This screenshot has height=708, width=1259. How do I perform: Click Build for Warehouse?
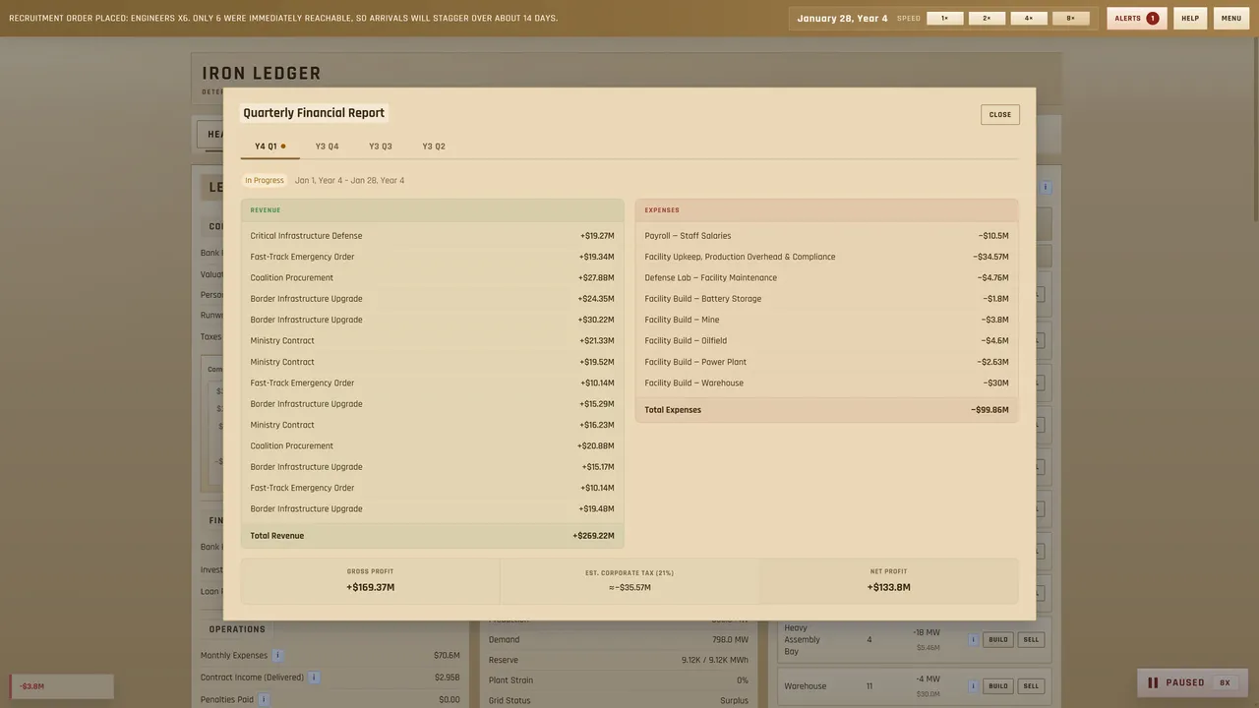998,686
